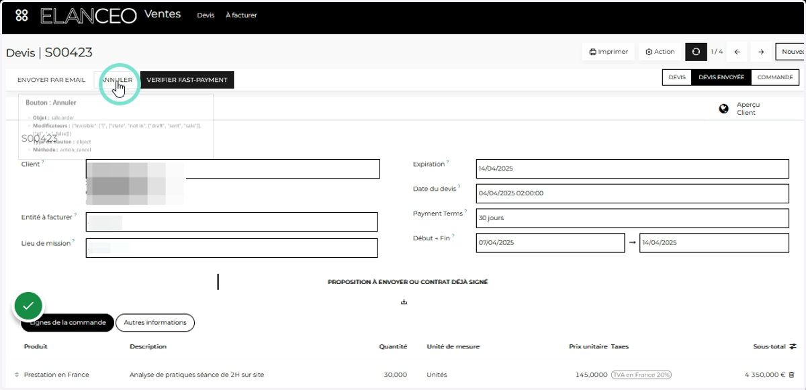This screenshot has height=390, width=806.
Task: Click the TVA en France 20% tag
Action: (x=641, y=375)
